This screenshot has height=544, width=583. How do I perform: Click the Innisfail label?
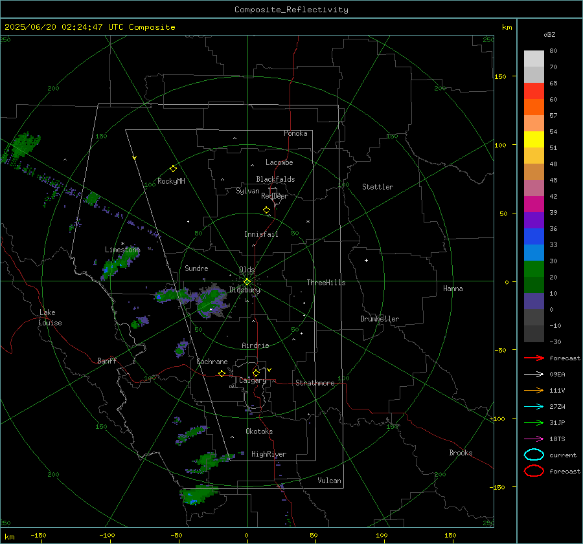click(262, 234)
